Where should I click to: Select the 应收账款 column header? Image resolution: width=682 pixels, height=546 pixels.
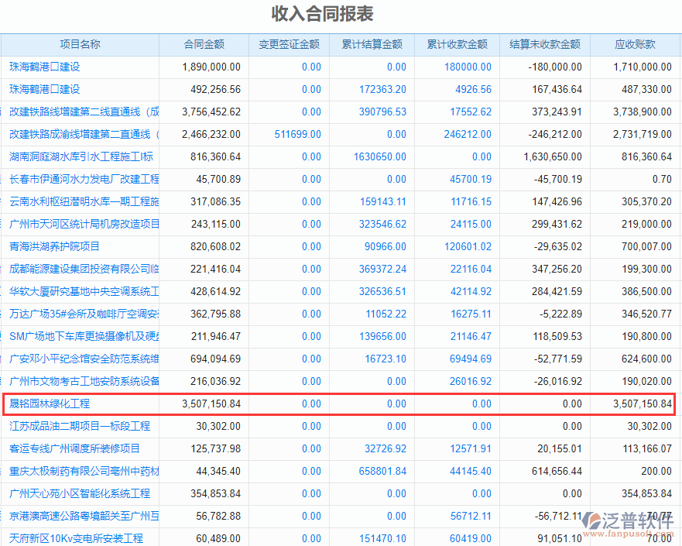[x=635, y=45]
